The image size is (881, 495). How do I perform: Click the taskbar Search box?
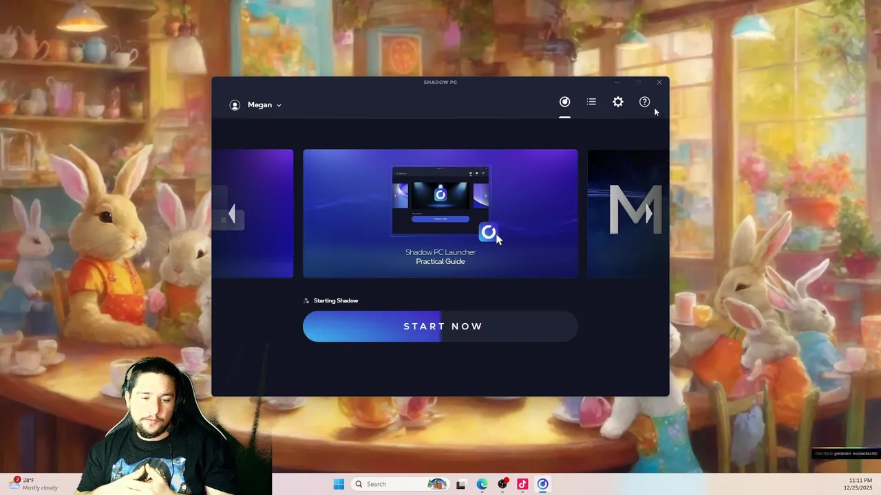tap(399, 484)
